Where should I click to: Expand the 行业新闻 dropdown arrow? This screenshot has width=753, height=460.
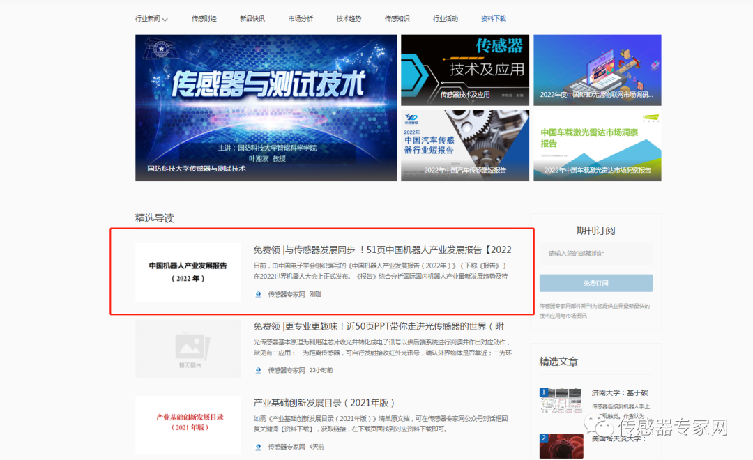pos(165,20)
